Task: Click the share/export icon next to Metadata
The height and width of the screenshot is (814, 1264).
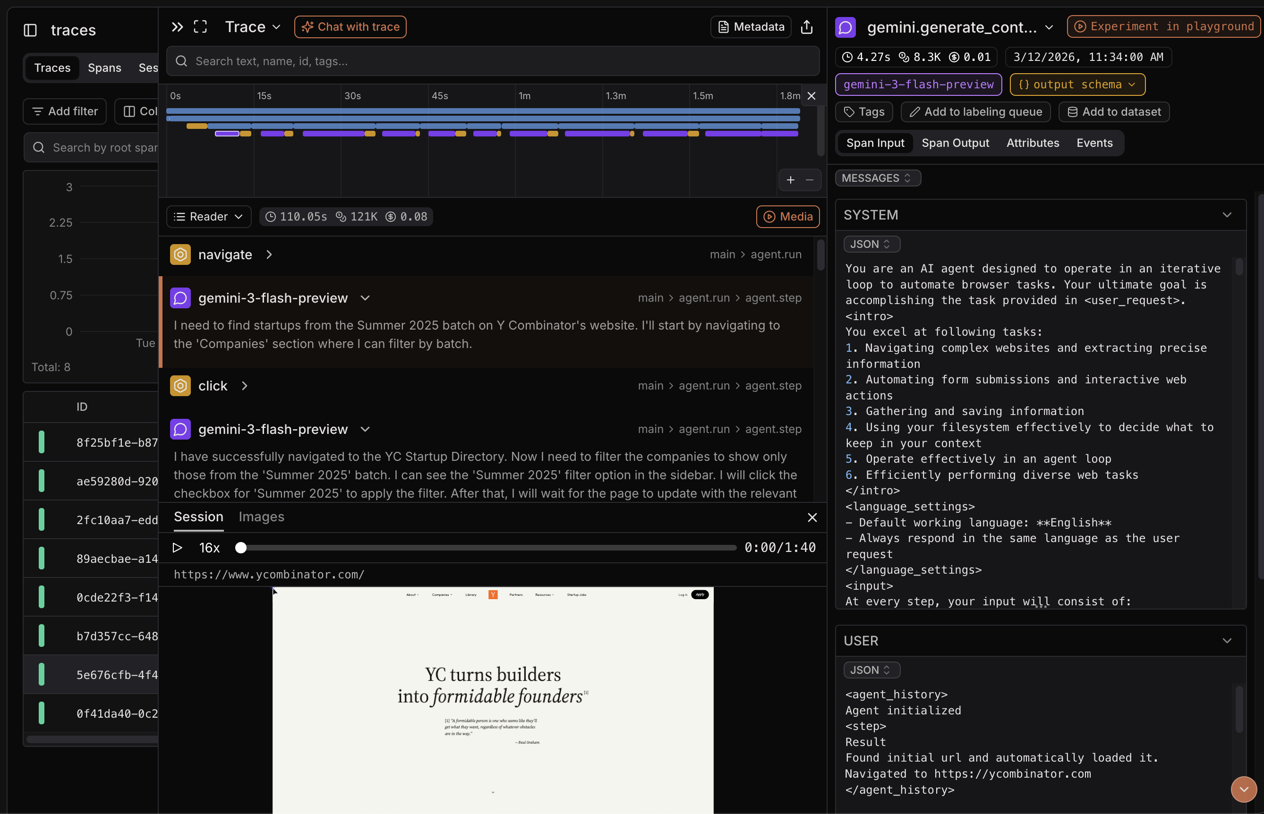Action: point(807,27)
